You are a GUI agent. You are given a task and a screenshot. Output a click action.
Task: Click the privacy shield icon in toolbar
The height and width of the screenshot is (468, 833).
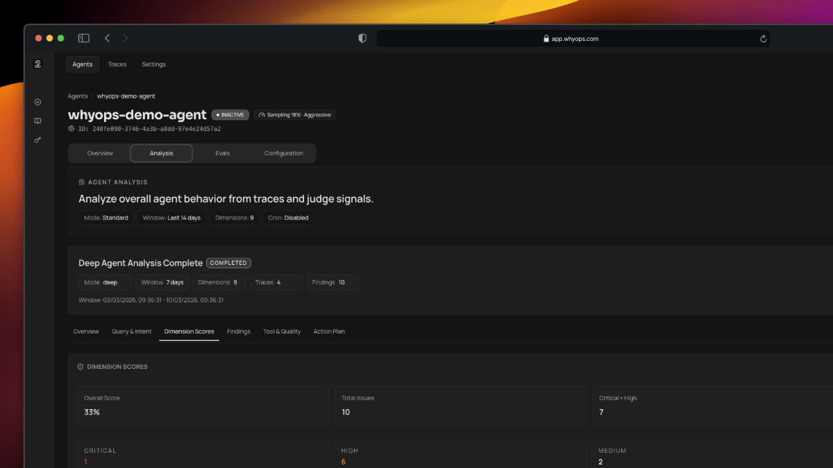tap(362, 39)
